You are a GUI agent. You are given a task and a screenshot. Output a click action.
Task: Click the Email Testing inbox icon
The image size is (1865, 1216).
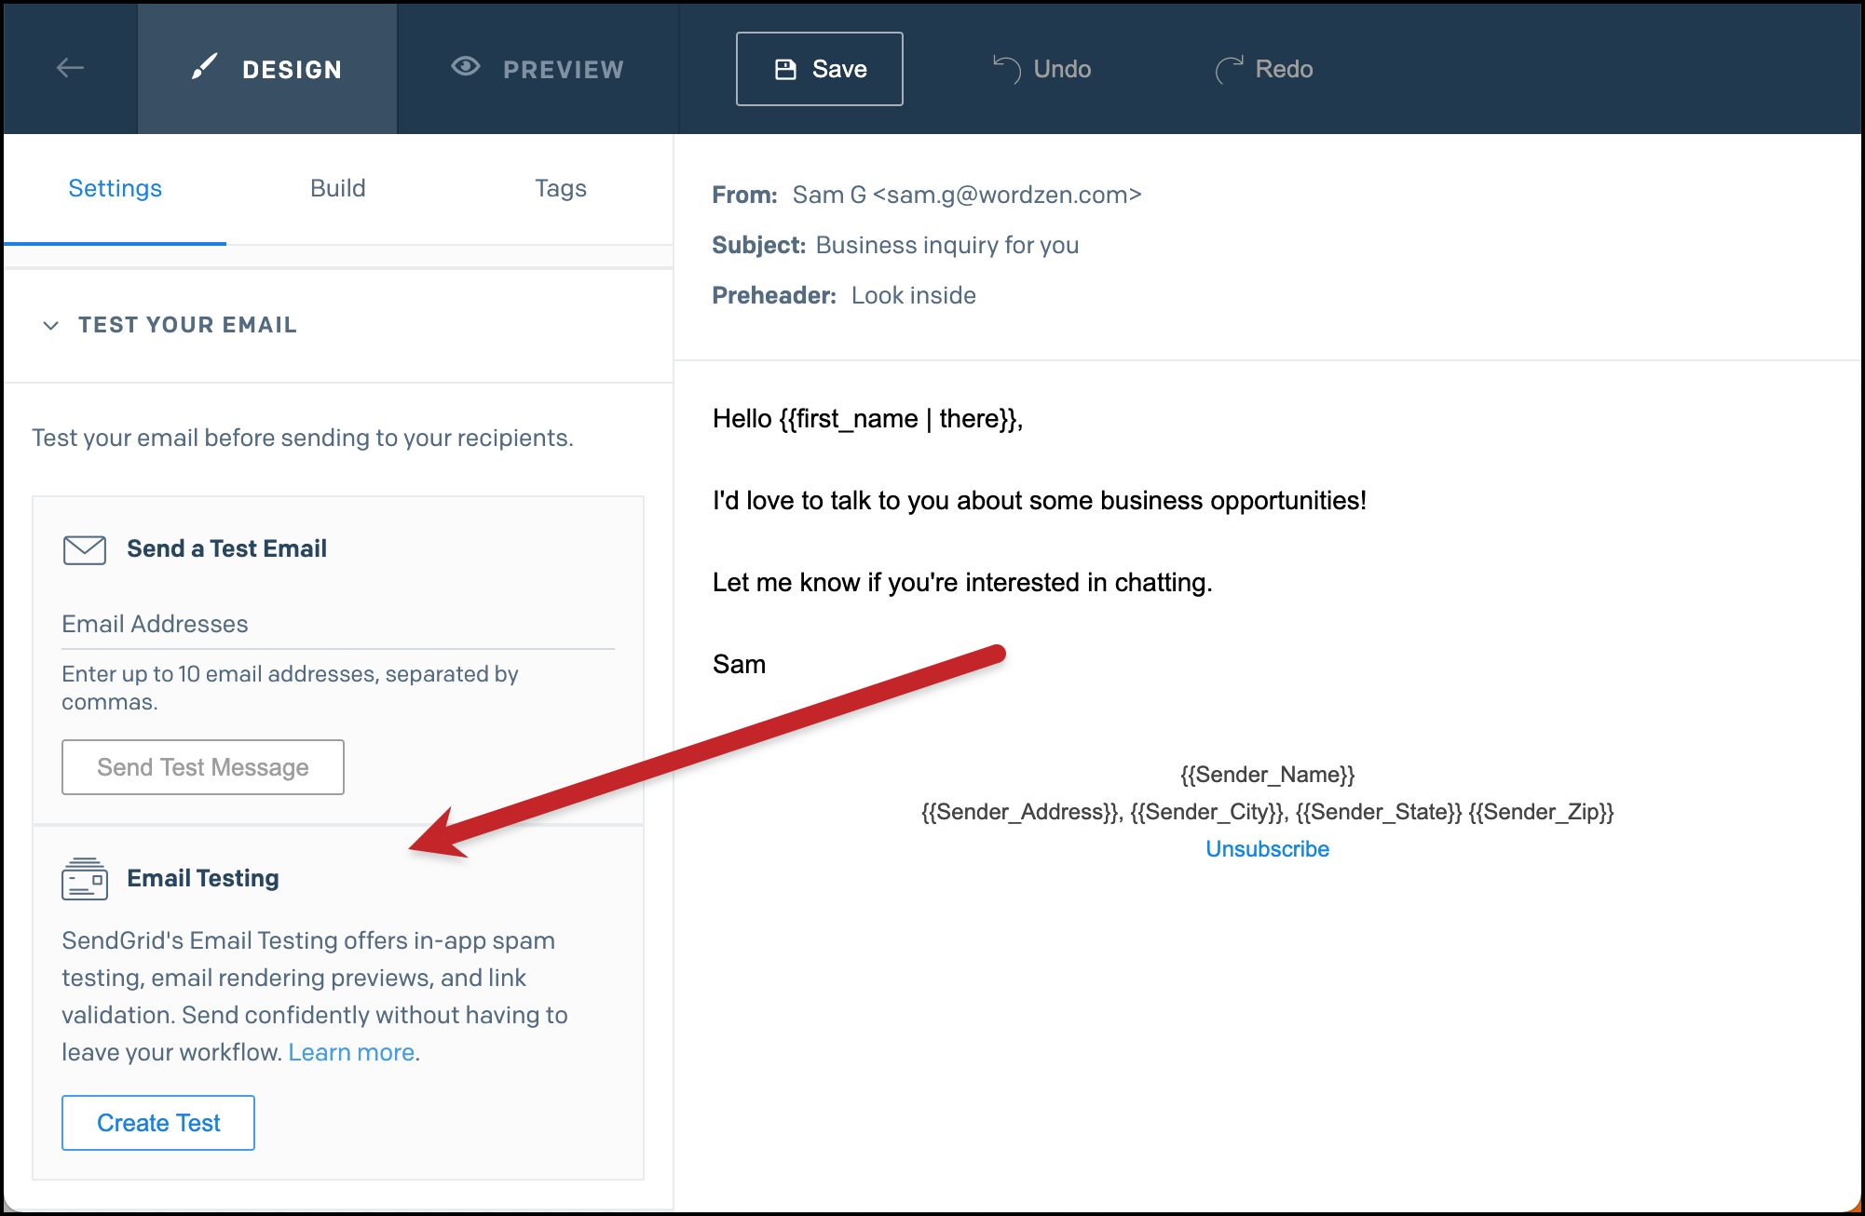pyautogui.click(x=85, y=879)
